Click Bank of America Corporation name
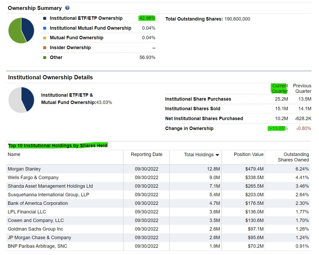Screen dimensions: 319x255 pyautogui.click(x=38, y=203)
